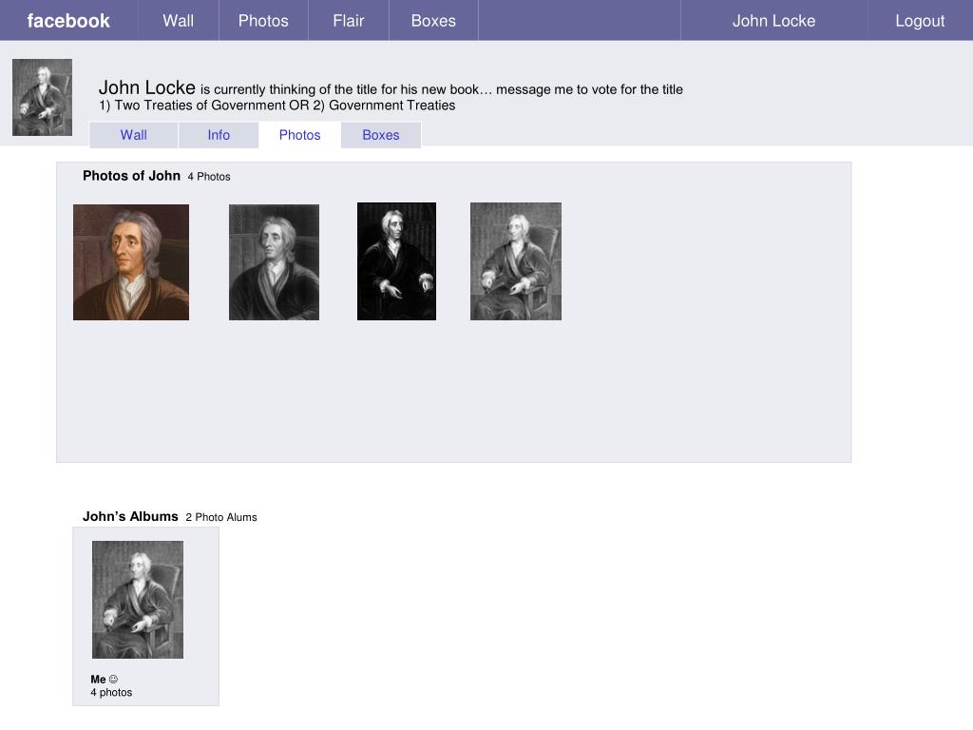The height and width of the screenshot is (730, 973).
Task: Open Wall in the top navigation bar
Action: pyautogui.click(x=179, y=21)
